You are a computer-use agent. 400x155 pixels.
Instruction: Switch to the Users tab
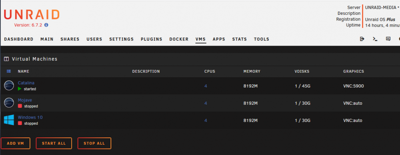coord(94,39)
